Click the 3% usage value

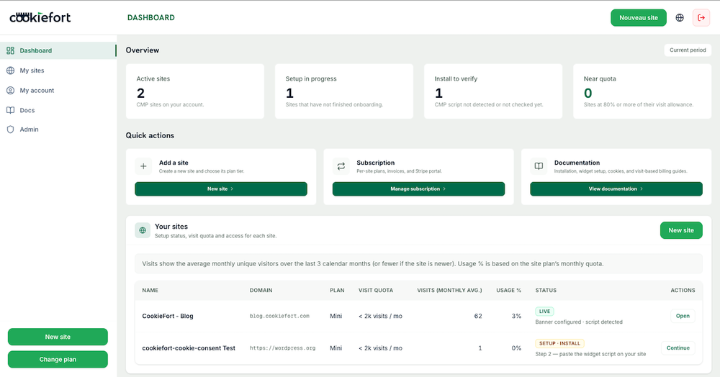[x=516, y=316]
